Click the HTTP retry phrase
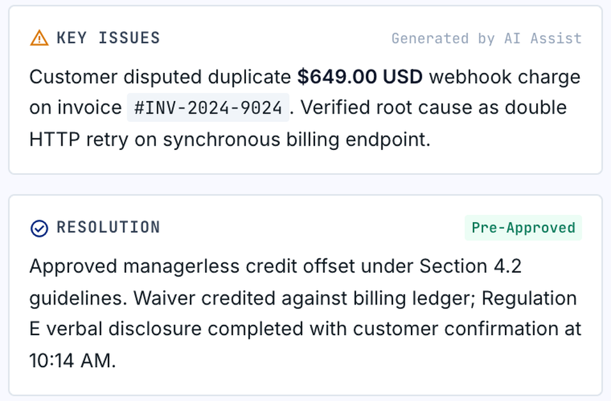Image resolution: width=611 pixels, height=401 pixels. [x=79, y=139]
